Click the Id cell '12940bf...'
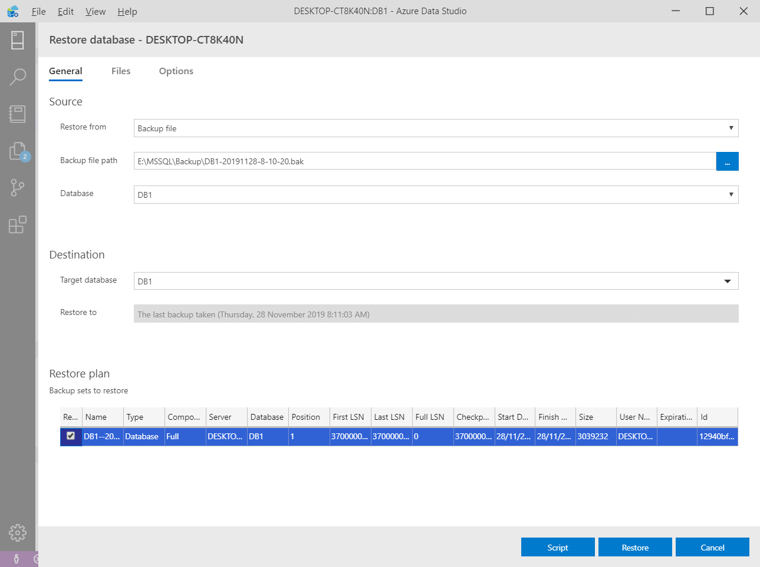760x567 pixels. pos(718,436)
